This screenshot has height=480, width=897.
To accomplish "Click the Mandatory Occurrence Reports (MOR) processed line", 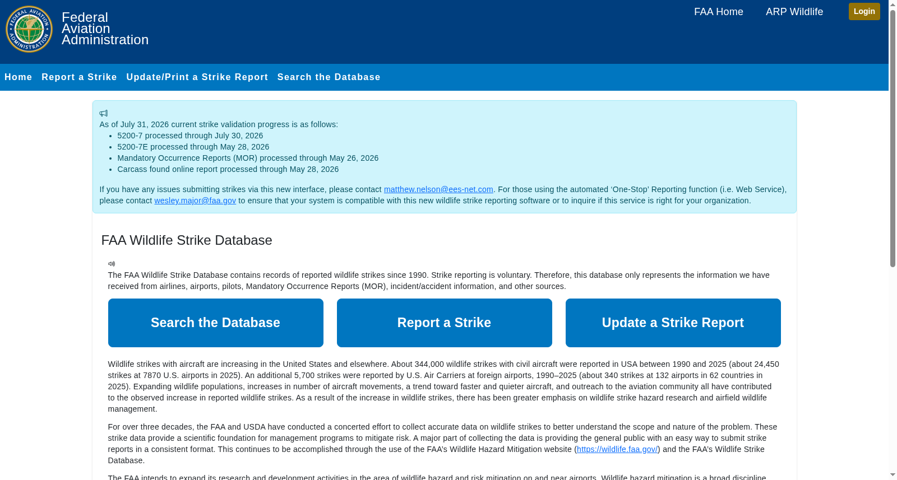I will point(248,158).
